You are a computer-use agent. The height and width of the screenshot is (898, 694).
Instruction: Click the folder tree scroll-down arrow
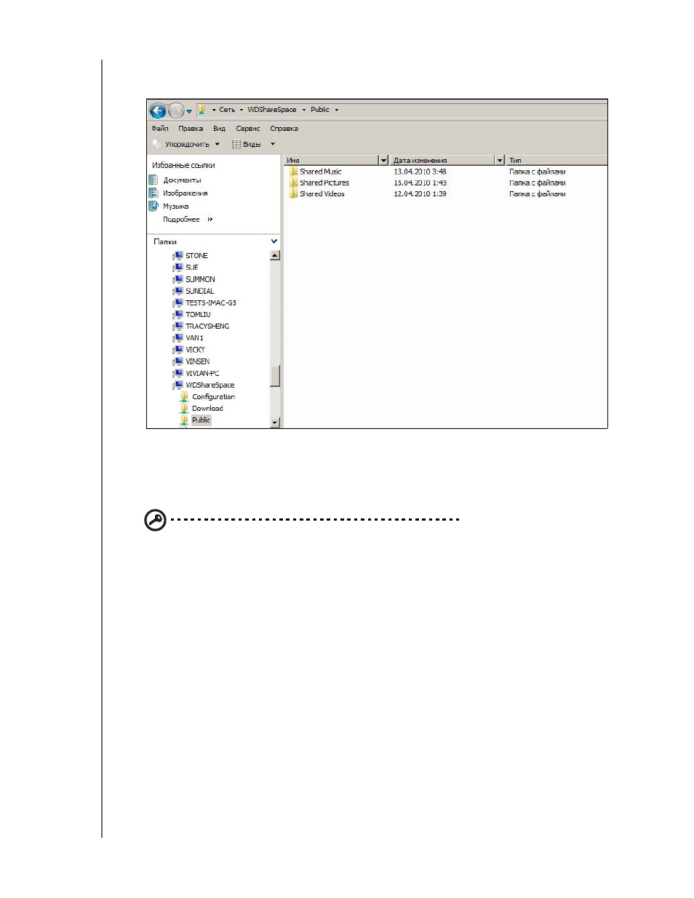pyautogui.click(x=275, y=422)
